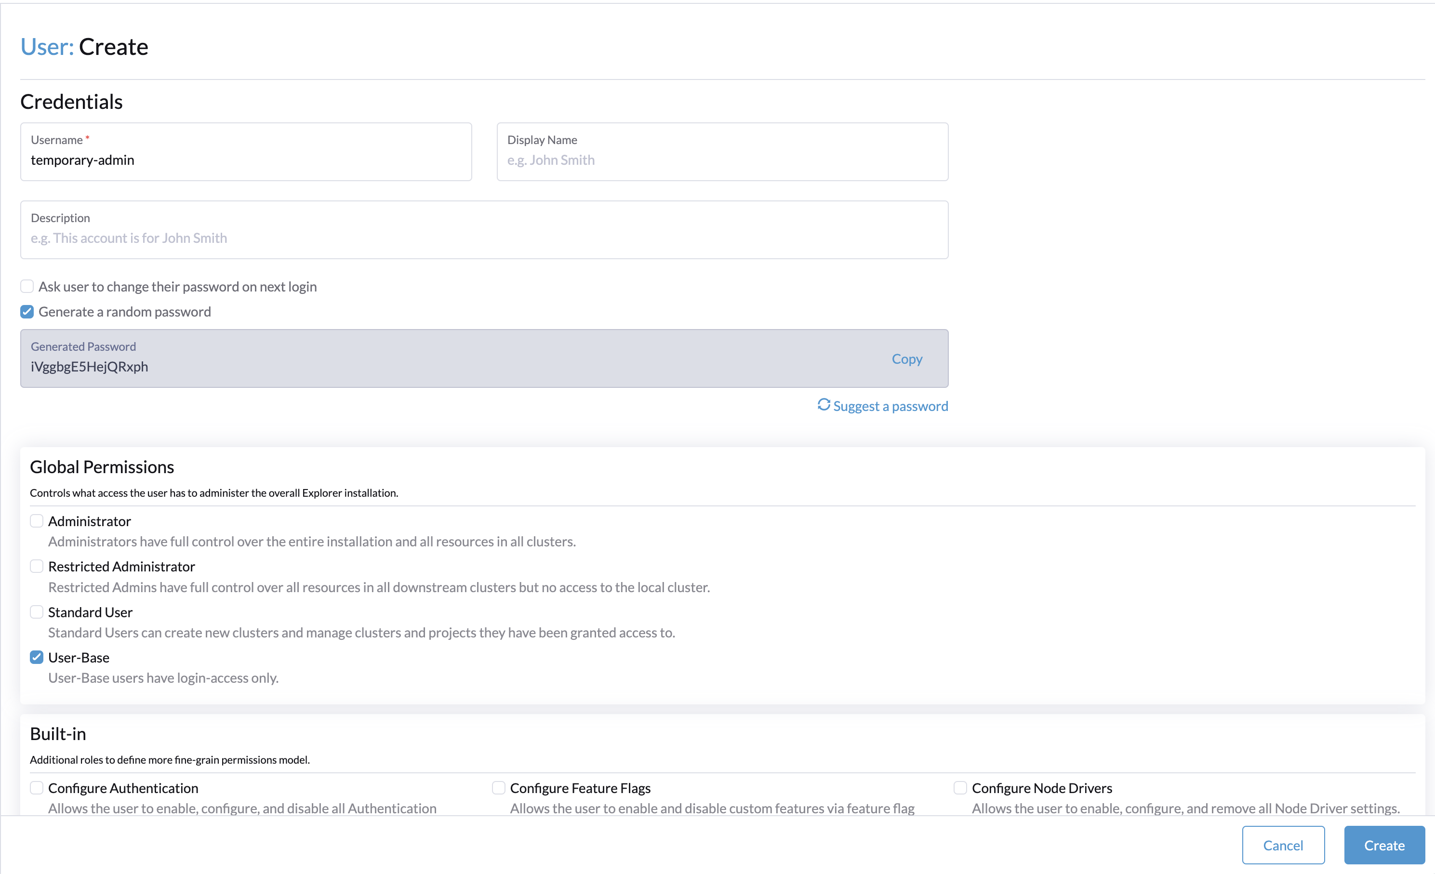The image size is (1435, 874).
Task: Click the Create button
Action: (x=1384, y=845)
